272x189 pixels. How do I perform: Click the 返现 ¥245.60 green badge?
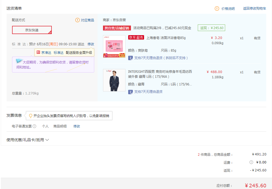211,28
